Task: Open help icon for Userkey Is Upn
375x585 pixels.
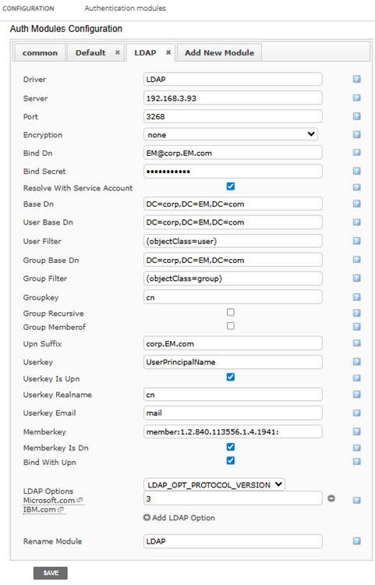Action: 356,378
